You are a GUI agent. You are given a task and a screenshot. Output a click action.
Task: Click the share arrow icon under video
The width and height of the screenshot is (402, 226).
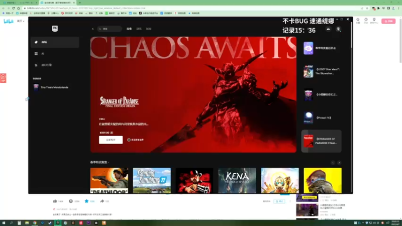point(102,201)
